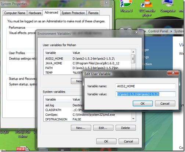Click the FALSE value of DFSTRACINGON
185x152 pixels.
tap(77, 119)
